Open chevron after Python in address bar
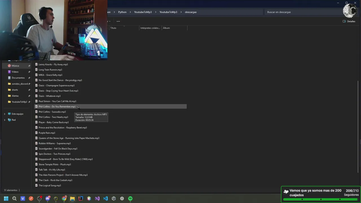Screen dimensions: 361x203 130,12
